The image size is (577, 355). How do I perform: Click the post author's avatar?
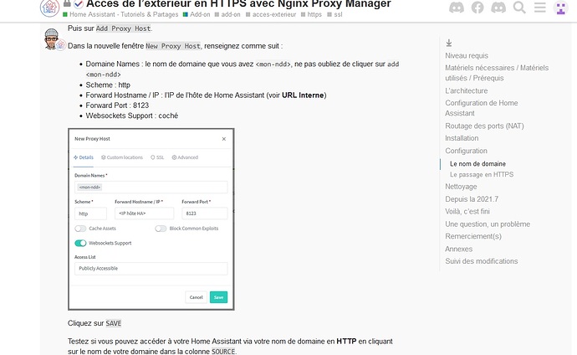[x=52, y=39]
